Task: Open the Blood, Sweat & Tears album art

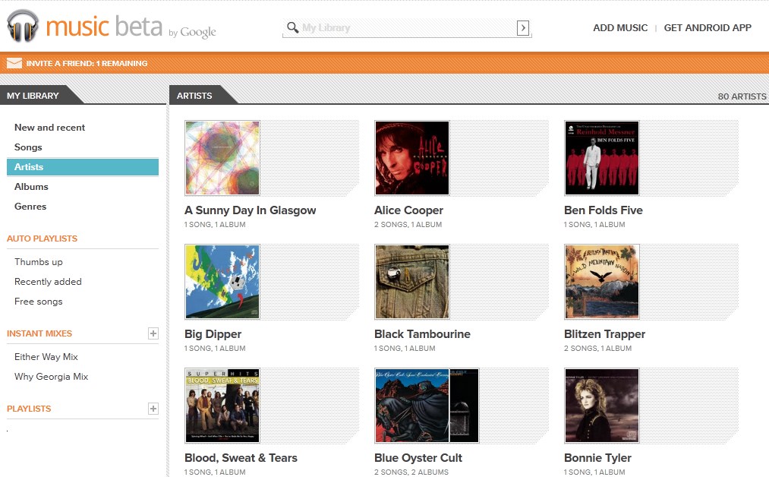Action: pyautogui.click(x=222, y=406)
